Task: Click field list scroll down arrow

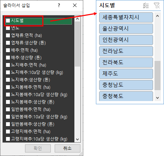Action: [x=77, y=139]
